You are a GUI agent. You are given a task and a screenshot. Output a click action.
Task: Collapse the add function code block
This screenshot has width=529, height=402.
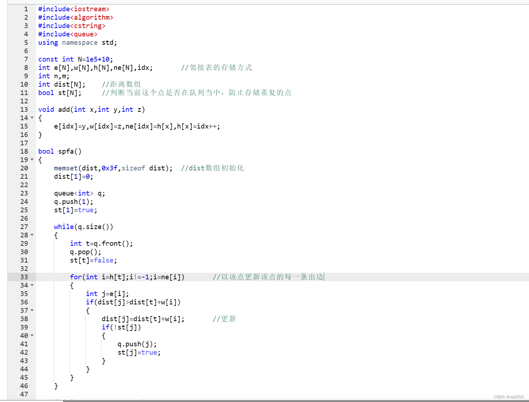[32, 118]
